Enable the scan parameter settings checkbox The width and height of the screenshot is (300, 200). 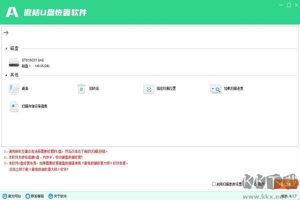click(x=214, y=184)
